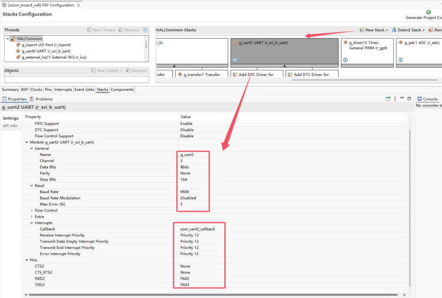Select the g_transfer1 Transfer block

(202, 74)
